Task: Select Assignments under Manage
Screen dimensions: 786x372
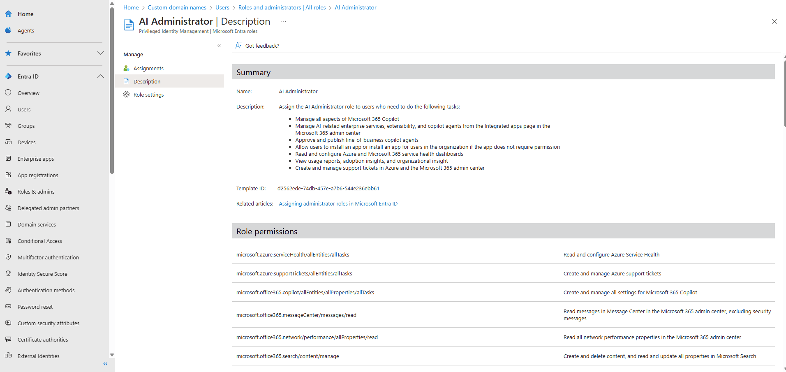Action: coord(148,68)
